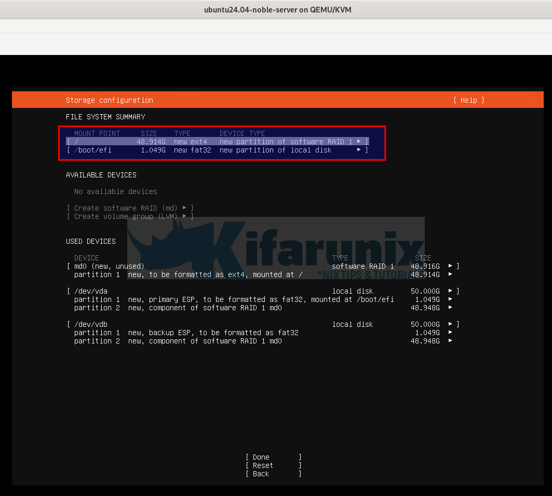Select the /boot/efi mount point row
This screenshot has width=552, height=496.
click(218, 150)
